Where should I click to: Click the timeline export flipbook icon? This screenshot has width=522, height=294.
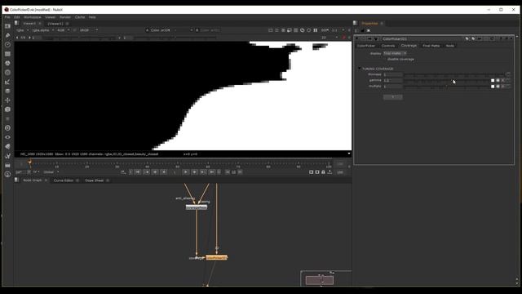[x=330, y=172]
